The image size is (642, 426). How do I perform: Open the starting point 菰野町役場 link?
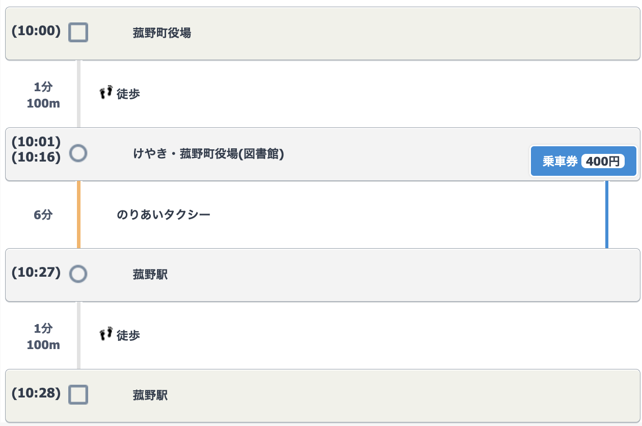162,34
